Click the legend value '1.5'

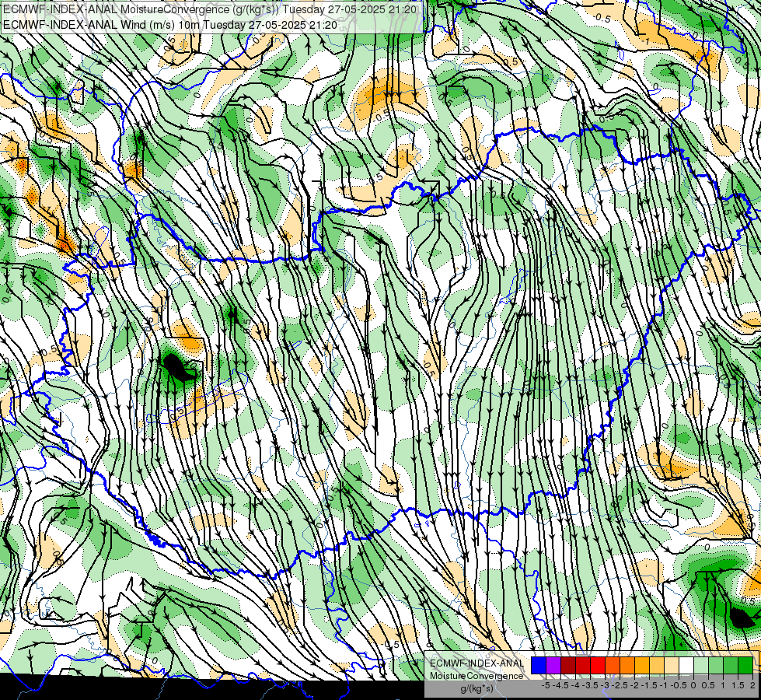tap(738, 685)
